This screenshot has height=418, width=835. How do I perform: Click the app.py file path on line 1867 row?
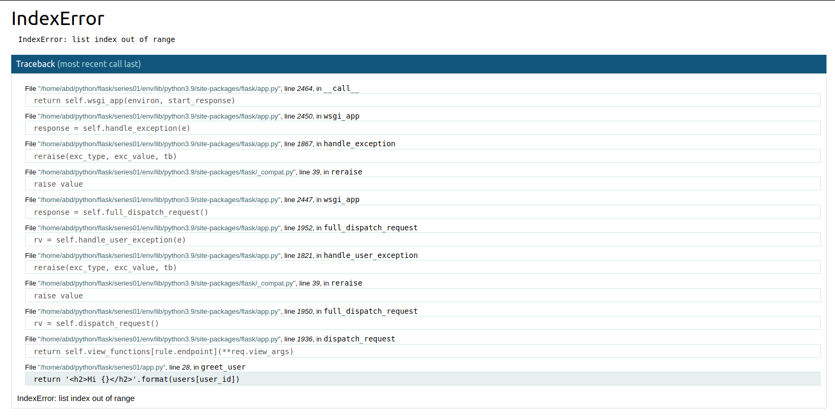click(159, 144)
